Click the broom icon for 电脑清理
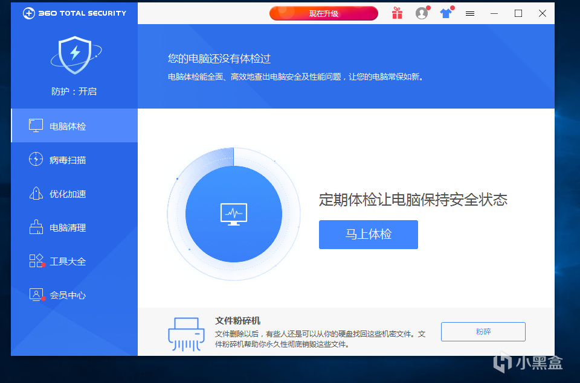This screenshot has width=580, height=383. tap(36, 227)
